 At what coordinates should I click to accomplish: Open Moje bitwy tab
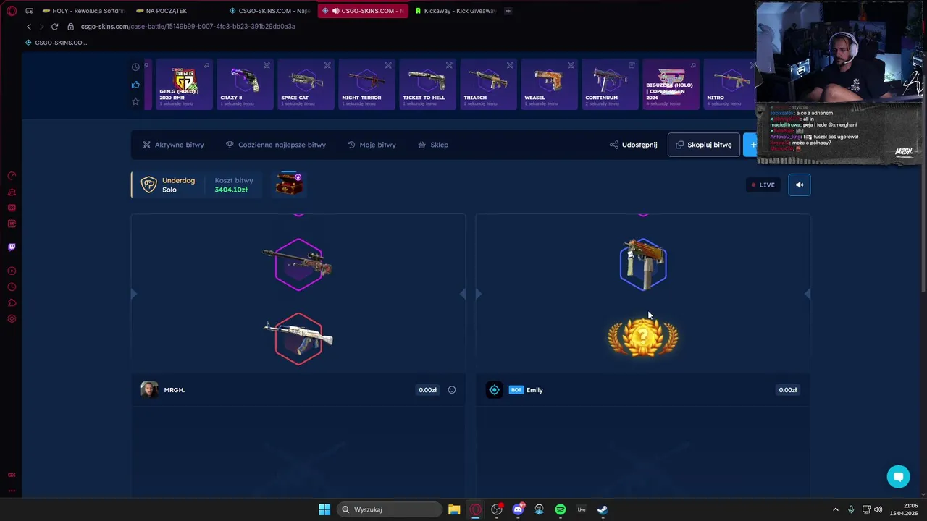[x=372, y=145]
